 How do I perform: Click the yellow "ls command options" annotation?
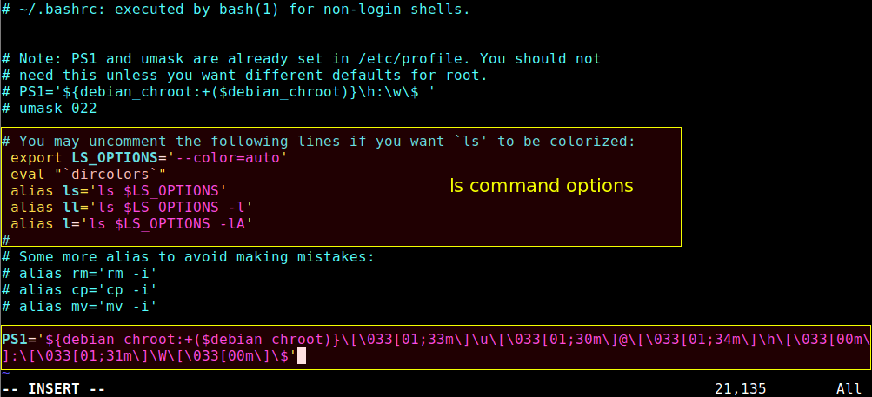[x=541, y=186]
